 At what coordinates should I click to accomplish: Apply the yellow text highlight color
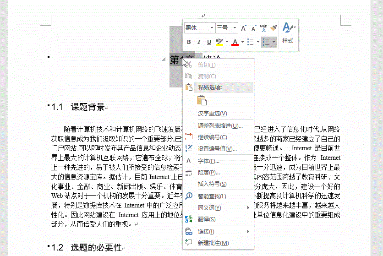pos(219,42)
